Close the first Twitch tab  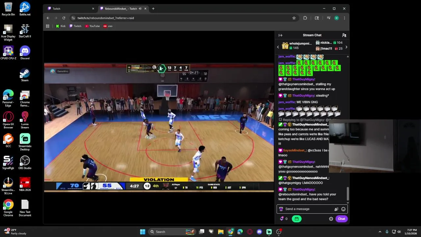93,9
